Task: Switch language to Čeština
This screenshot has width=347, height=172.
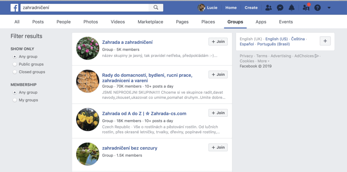Action: coord(298,39)
